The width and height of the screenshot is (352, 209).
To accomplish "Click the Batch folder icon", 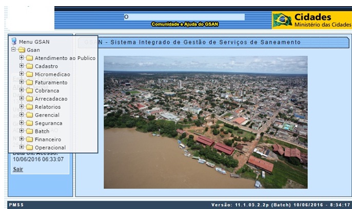I will click(x=29, y=132).
